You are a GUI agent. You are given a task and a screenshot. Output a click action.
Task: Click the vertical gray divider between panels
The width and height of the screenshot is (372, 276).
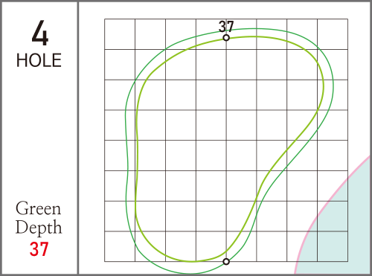pos(78,138)
